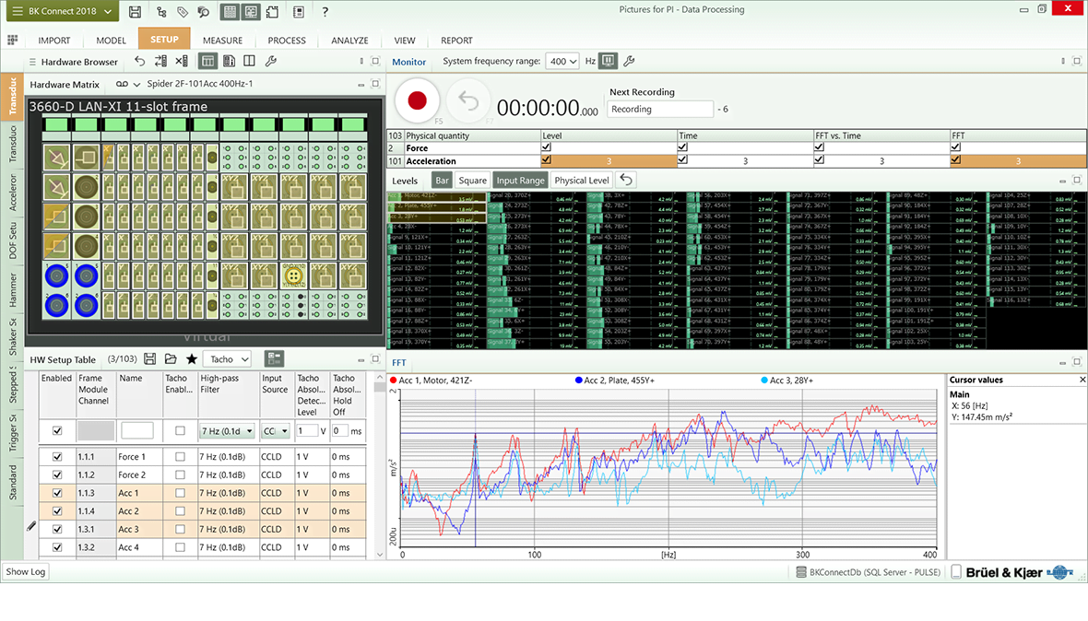Image resolution: width=1088 pixels, height=621 pixels.
Task: Click the Help question mark icon
Action: pyautogui.click(x=325, y=12)
